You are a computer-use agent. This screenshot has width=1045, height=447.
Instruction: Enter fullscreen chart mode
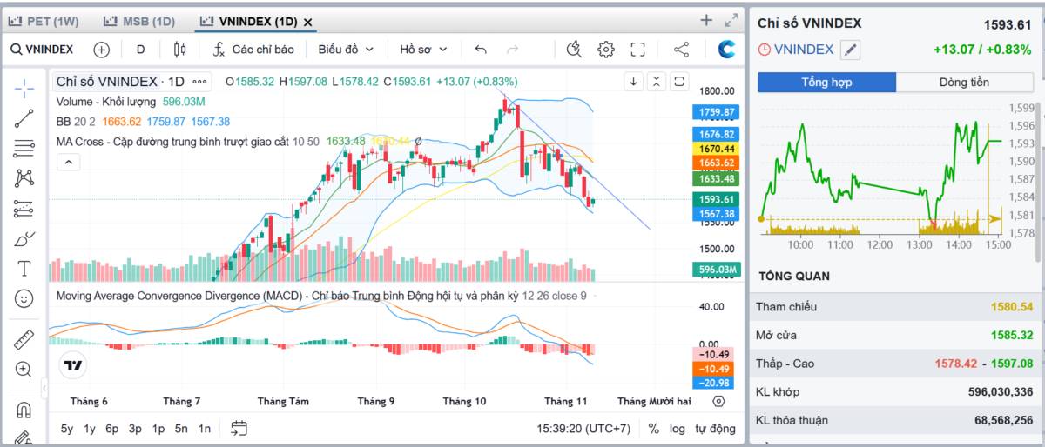tap(637, 50)
